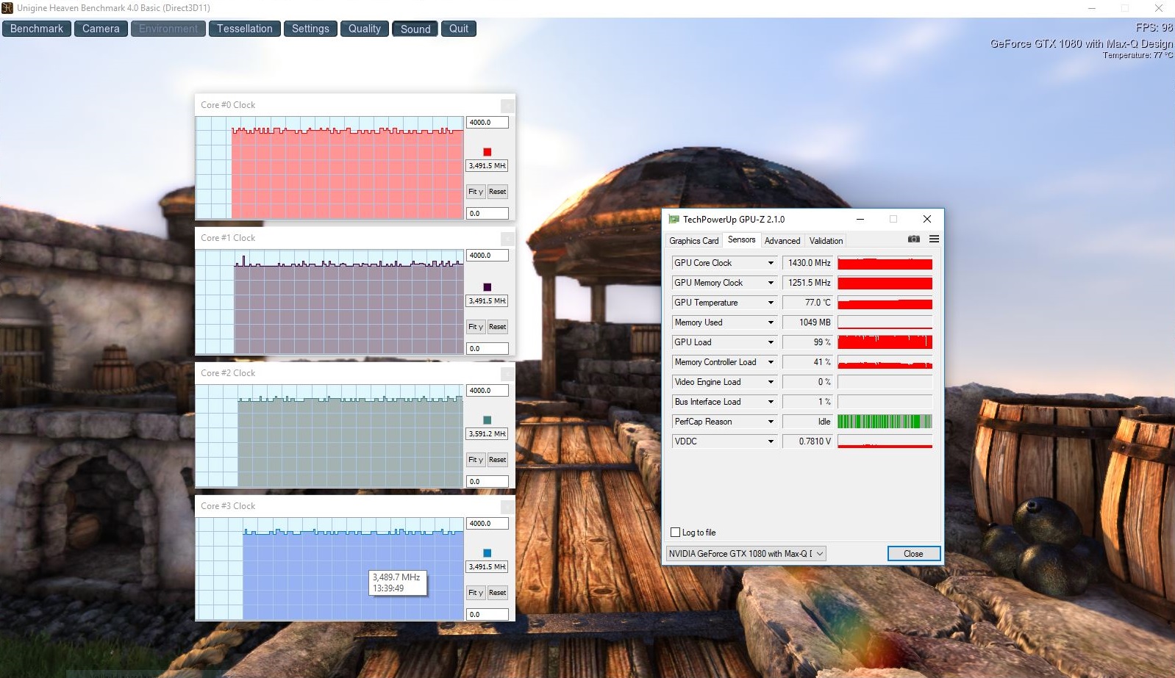The height and width of the screenshot is (678, 1175).
Task: Click the 0.0 min field of Core #3
Action: [488, 615]
